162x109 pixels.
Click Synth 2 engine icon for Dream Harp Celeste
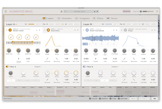[87, 30]
